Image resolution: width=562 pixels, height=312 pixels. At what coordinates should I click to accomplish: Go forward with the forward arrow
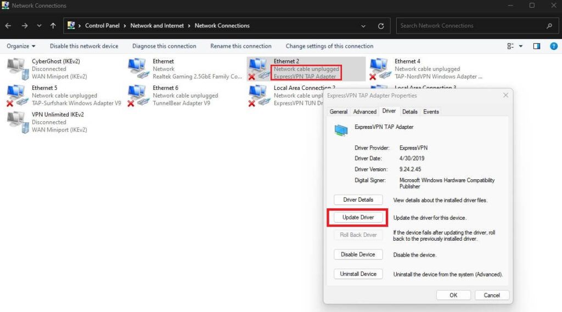click(24, 26)
